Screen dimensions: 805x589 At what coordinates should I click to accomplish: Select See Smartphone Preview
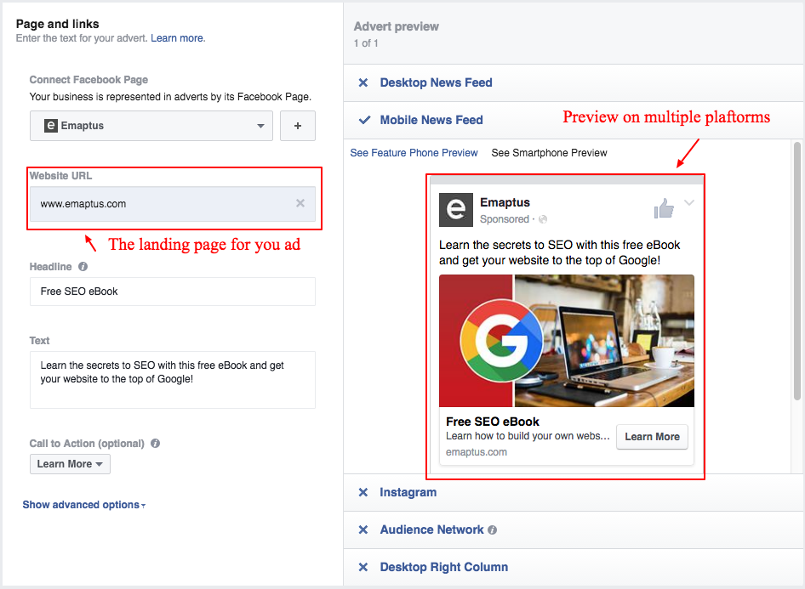(549, 153)
